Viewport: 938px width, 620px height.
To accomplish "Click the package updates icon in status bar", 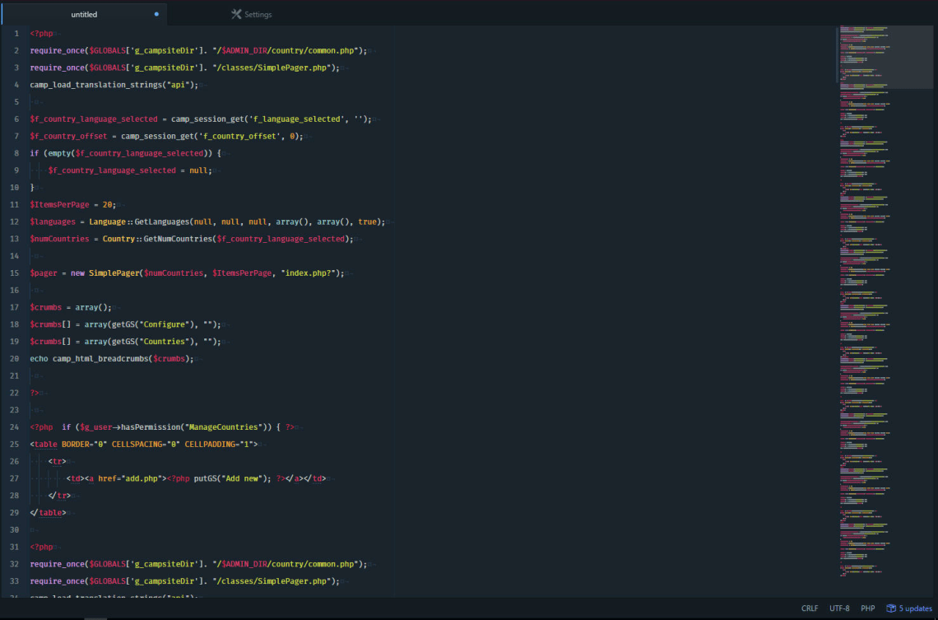I will 891,608.
